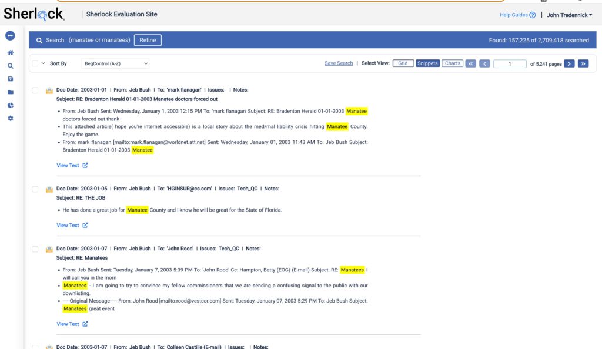602x349 pixels.
Task: Switch to the Charts view
Action: click(453, 63)
